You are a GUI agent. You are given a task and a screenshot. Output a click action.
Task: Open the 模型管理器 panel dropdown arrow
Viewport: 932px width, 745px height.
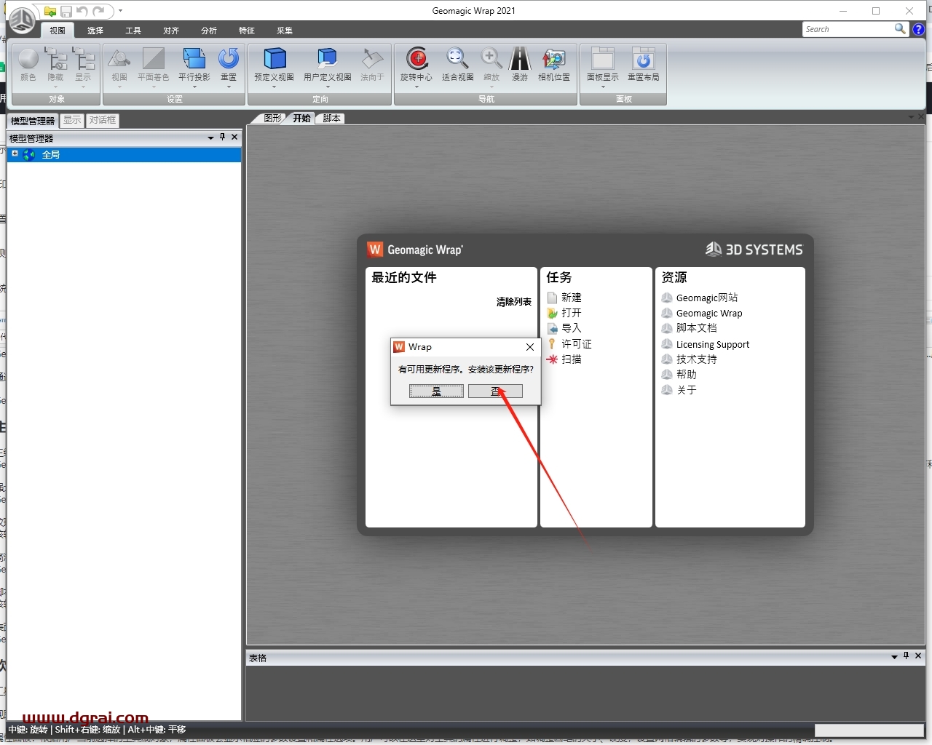211,138
